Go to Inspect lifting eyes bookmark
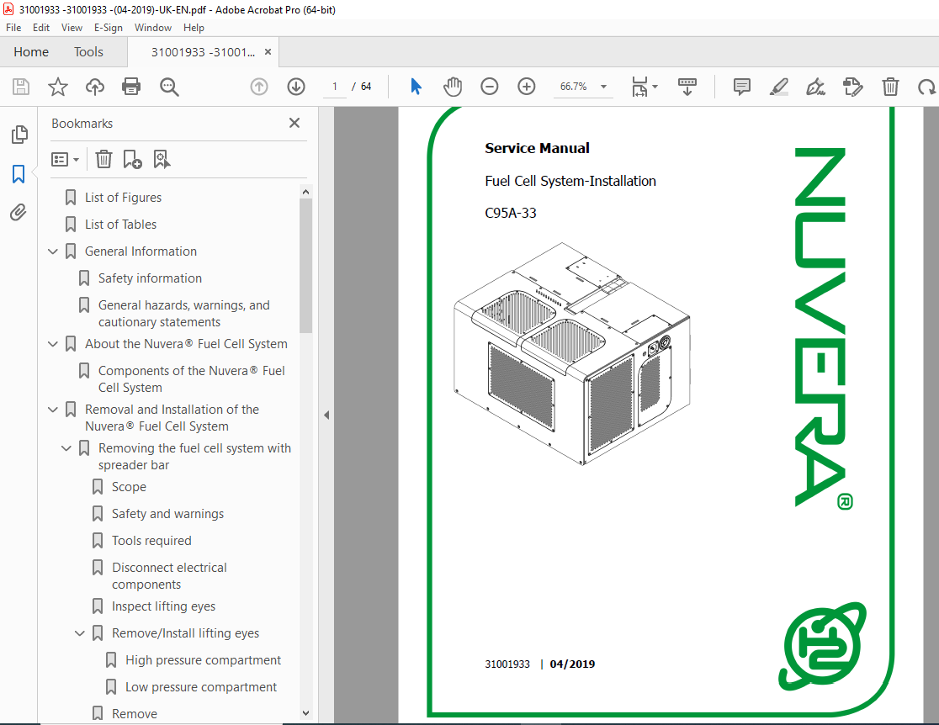This screenshot has height=725, width=939. click(163, 606)
